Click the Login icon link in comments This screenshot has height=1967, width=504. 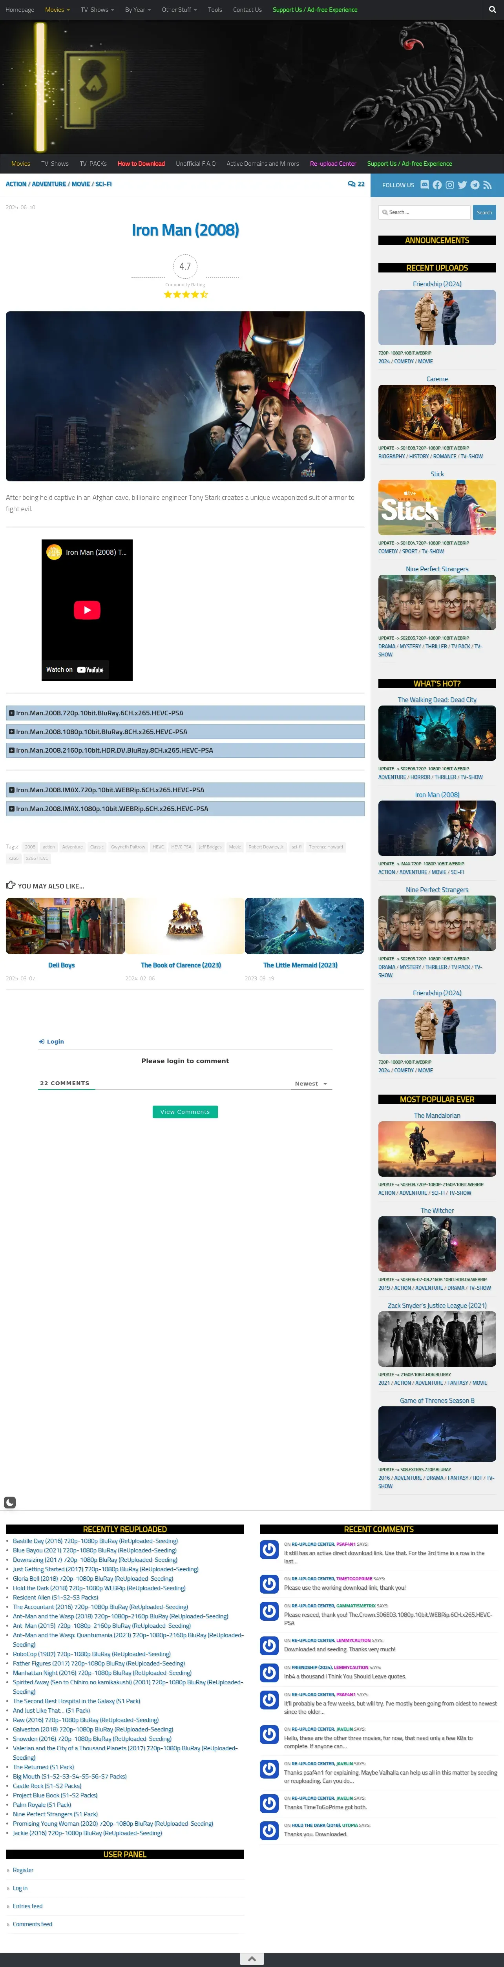click(51, 1042)
